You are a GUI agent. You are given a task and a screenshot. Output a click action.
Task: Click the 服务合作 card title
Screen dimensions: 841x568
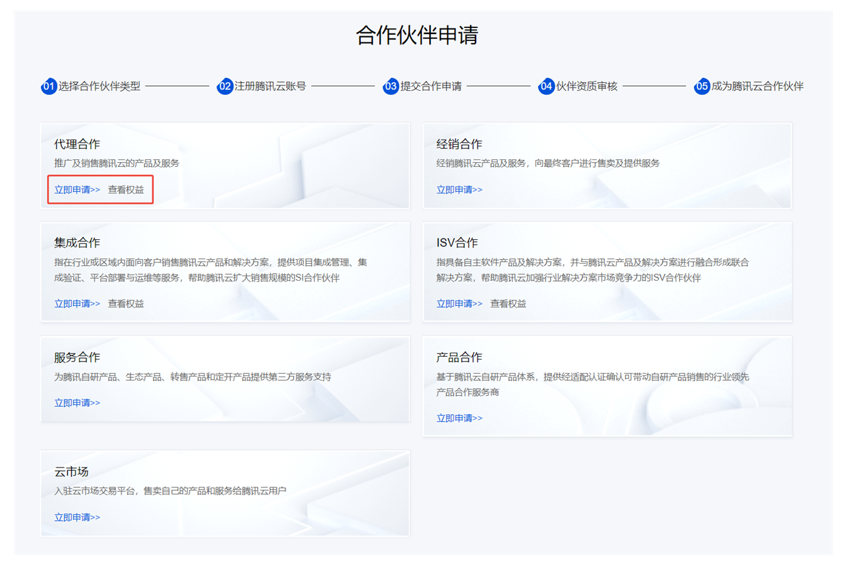77,357
